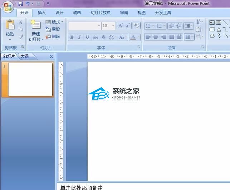This screenshot has width=230, height=190.
Task: Click the 粘贴 paste icon
Action: pyautogui.click(x=10, y=25)
